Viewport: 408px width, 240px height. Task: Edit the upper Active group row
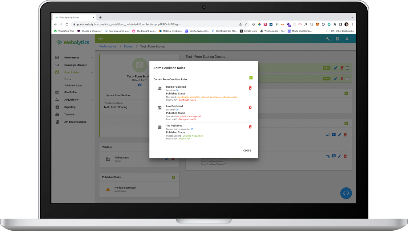click(336, 68)
